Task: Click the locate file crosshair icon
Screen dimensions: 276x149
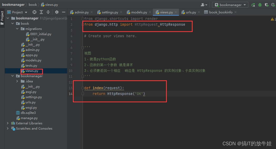Action: tap(34, 12)
